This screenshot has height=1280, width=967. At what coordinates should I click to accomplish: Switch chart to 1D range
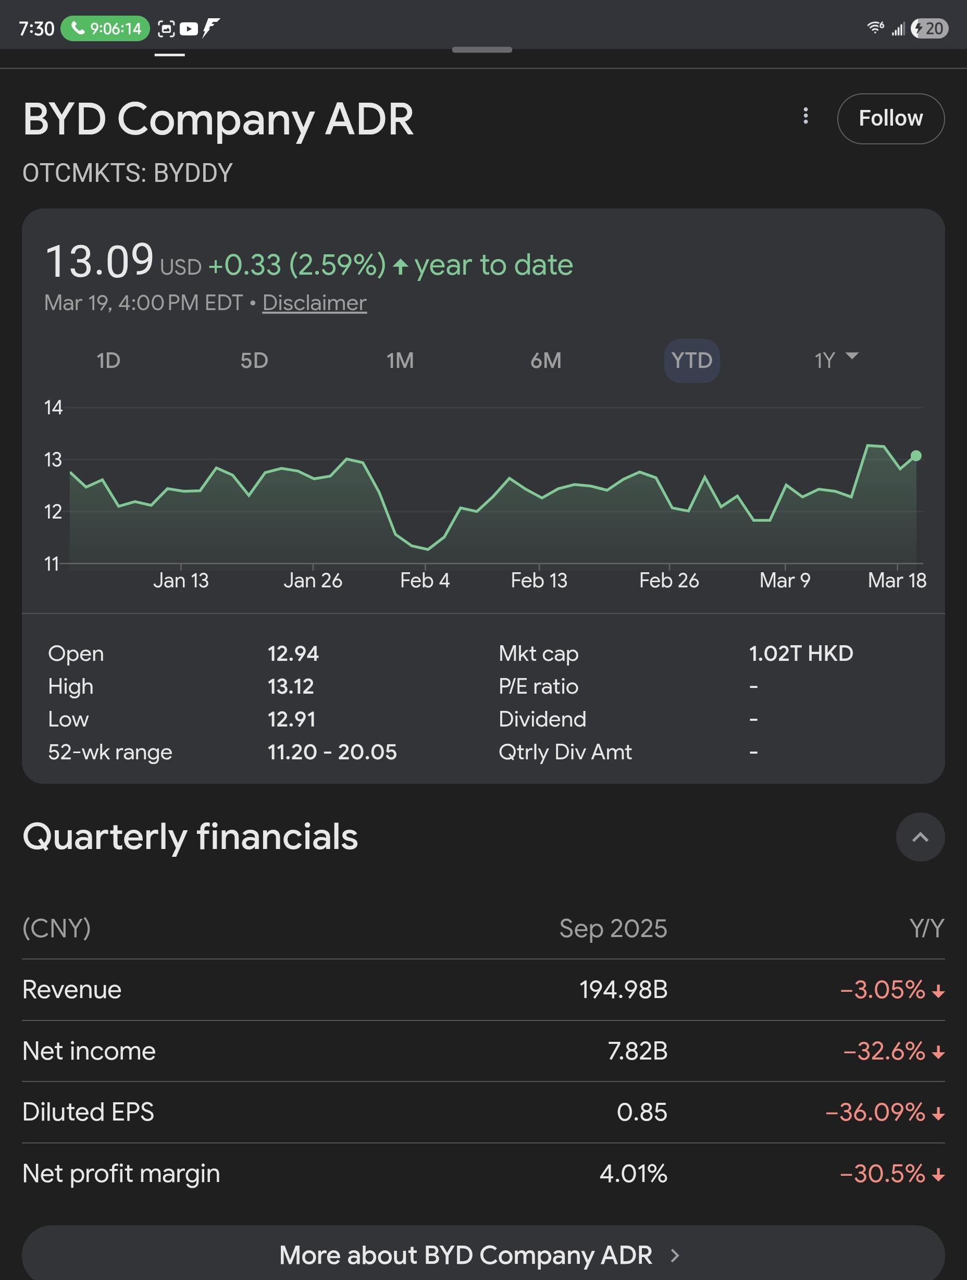(x=108, y=361)
